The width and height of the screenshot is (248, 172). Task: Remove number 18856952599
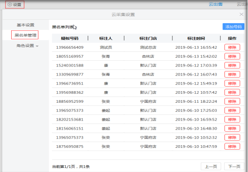pyautogui.click(x=232, y=101)
